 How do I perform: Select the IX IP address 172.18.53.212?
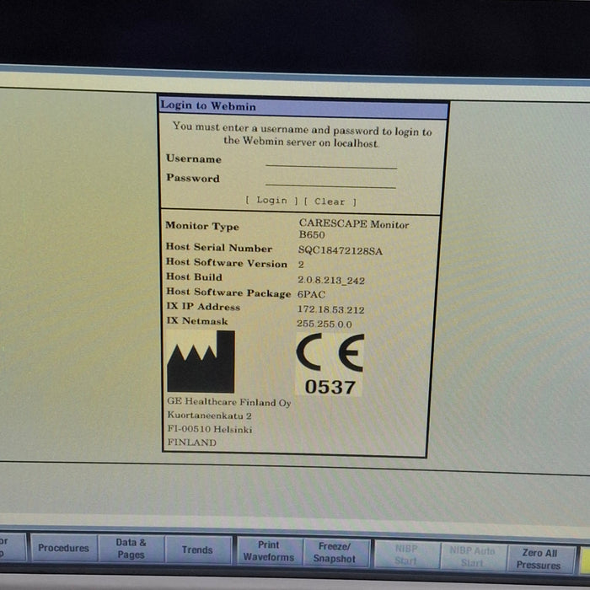[x=330, y=309]
